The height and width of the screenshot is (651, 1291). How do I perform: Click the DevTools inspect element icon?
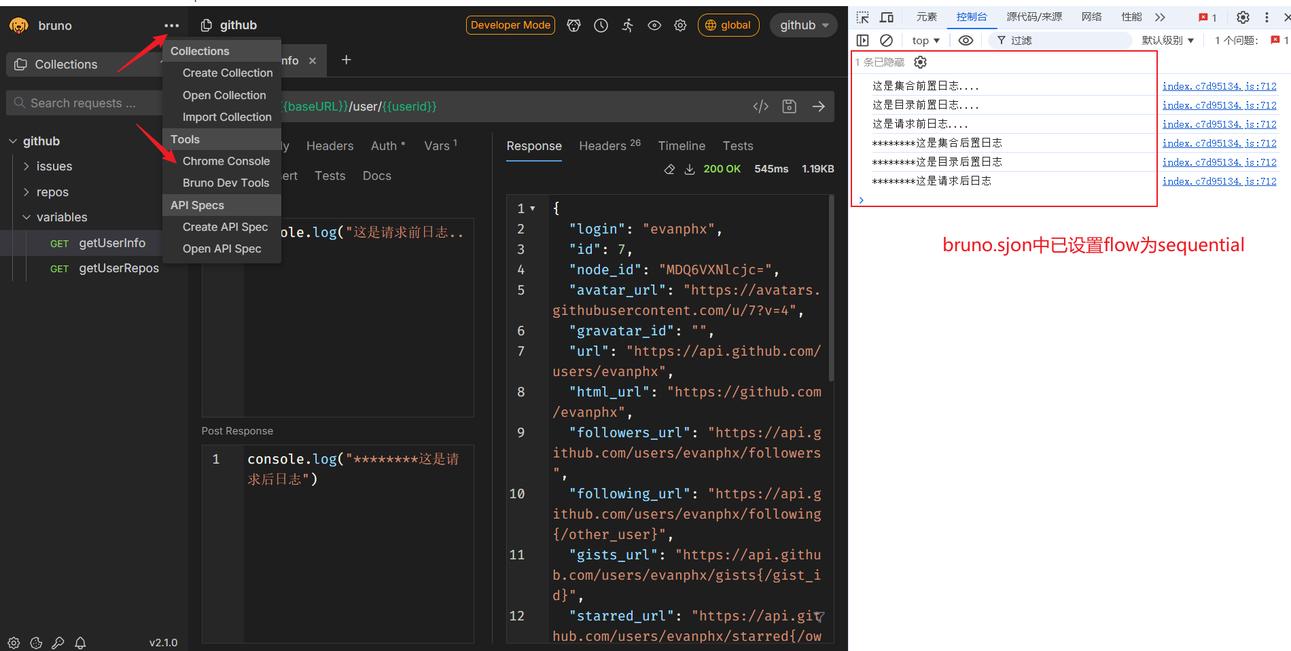pyautogui.click(x=863, y=18)
